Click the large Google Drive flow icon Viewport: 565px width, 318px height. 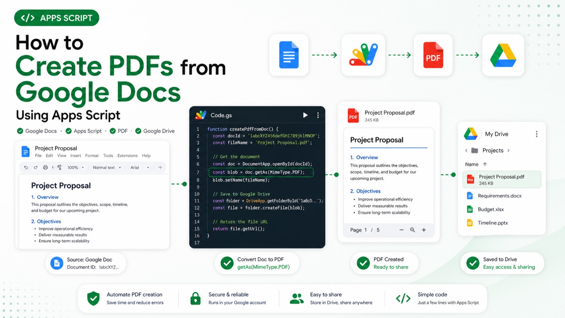503,55
